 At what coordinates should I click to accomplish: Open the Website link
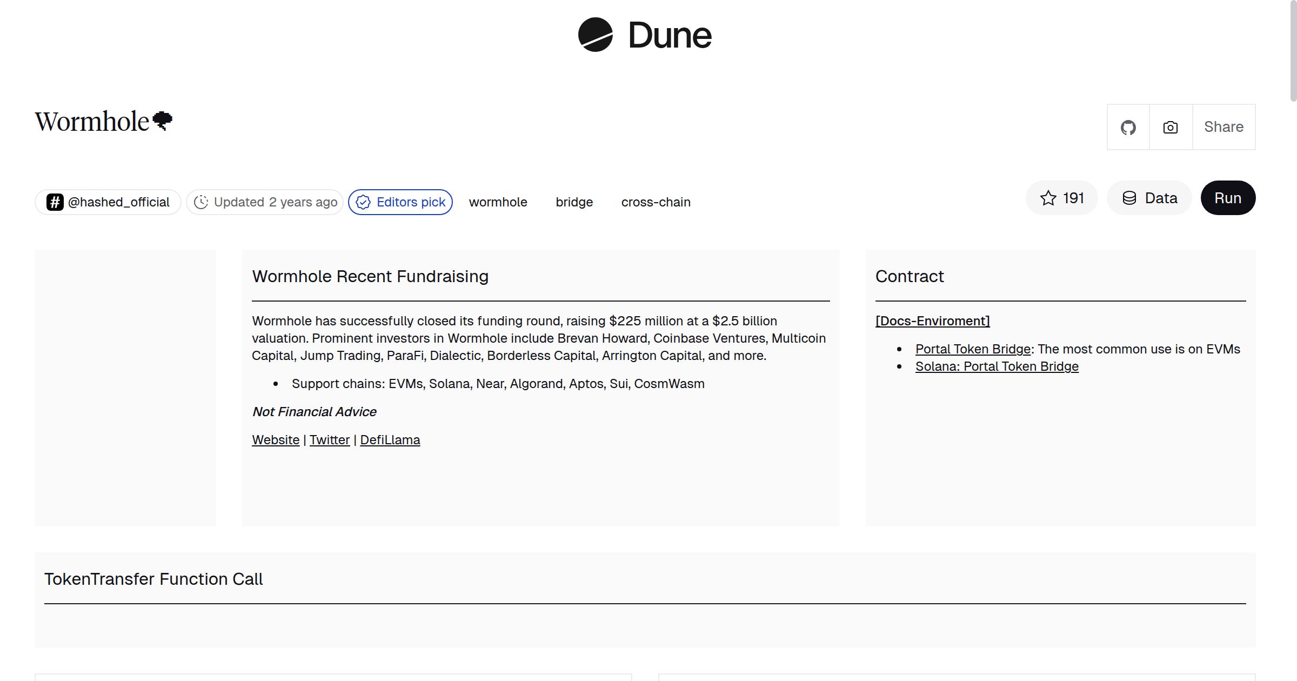tap(276, 440)
